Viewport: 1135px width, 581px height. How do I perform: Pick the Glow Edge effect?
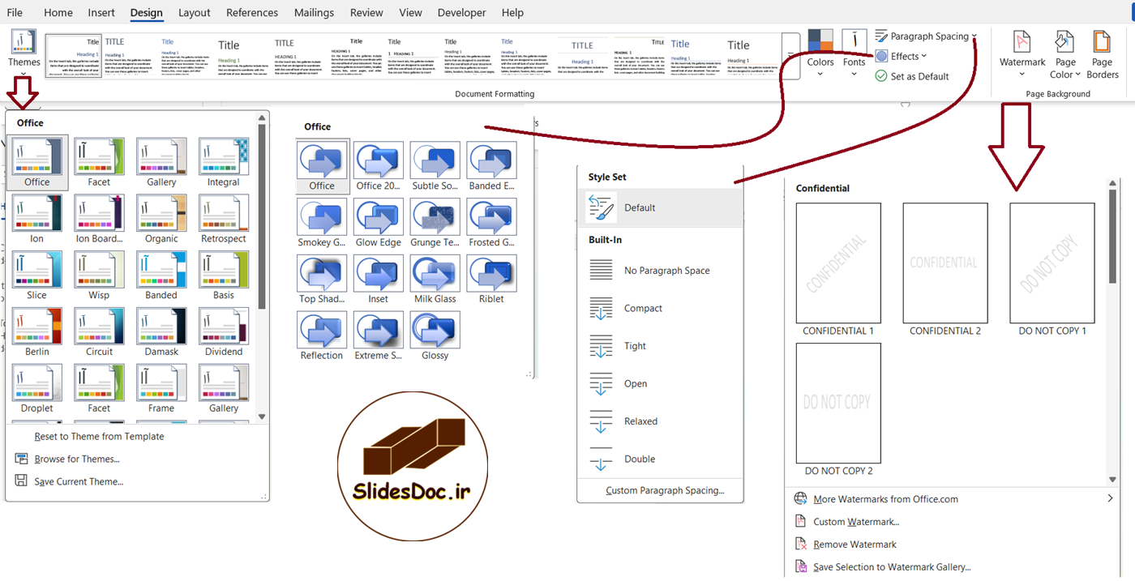[x=379, y=224]
